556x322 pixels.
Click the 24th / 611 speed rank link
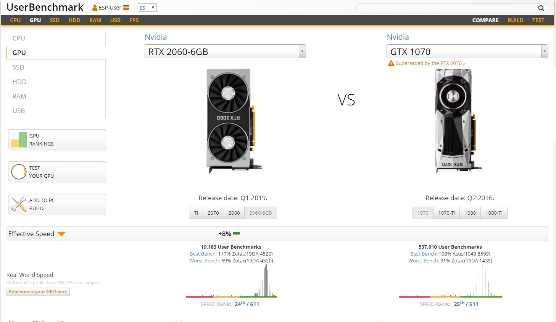247,304
